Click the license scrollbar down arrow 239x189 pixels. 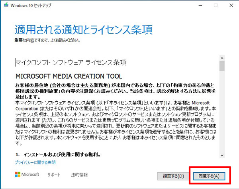[x=222, y=156]
